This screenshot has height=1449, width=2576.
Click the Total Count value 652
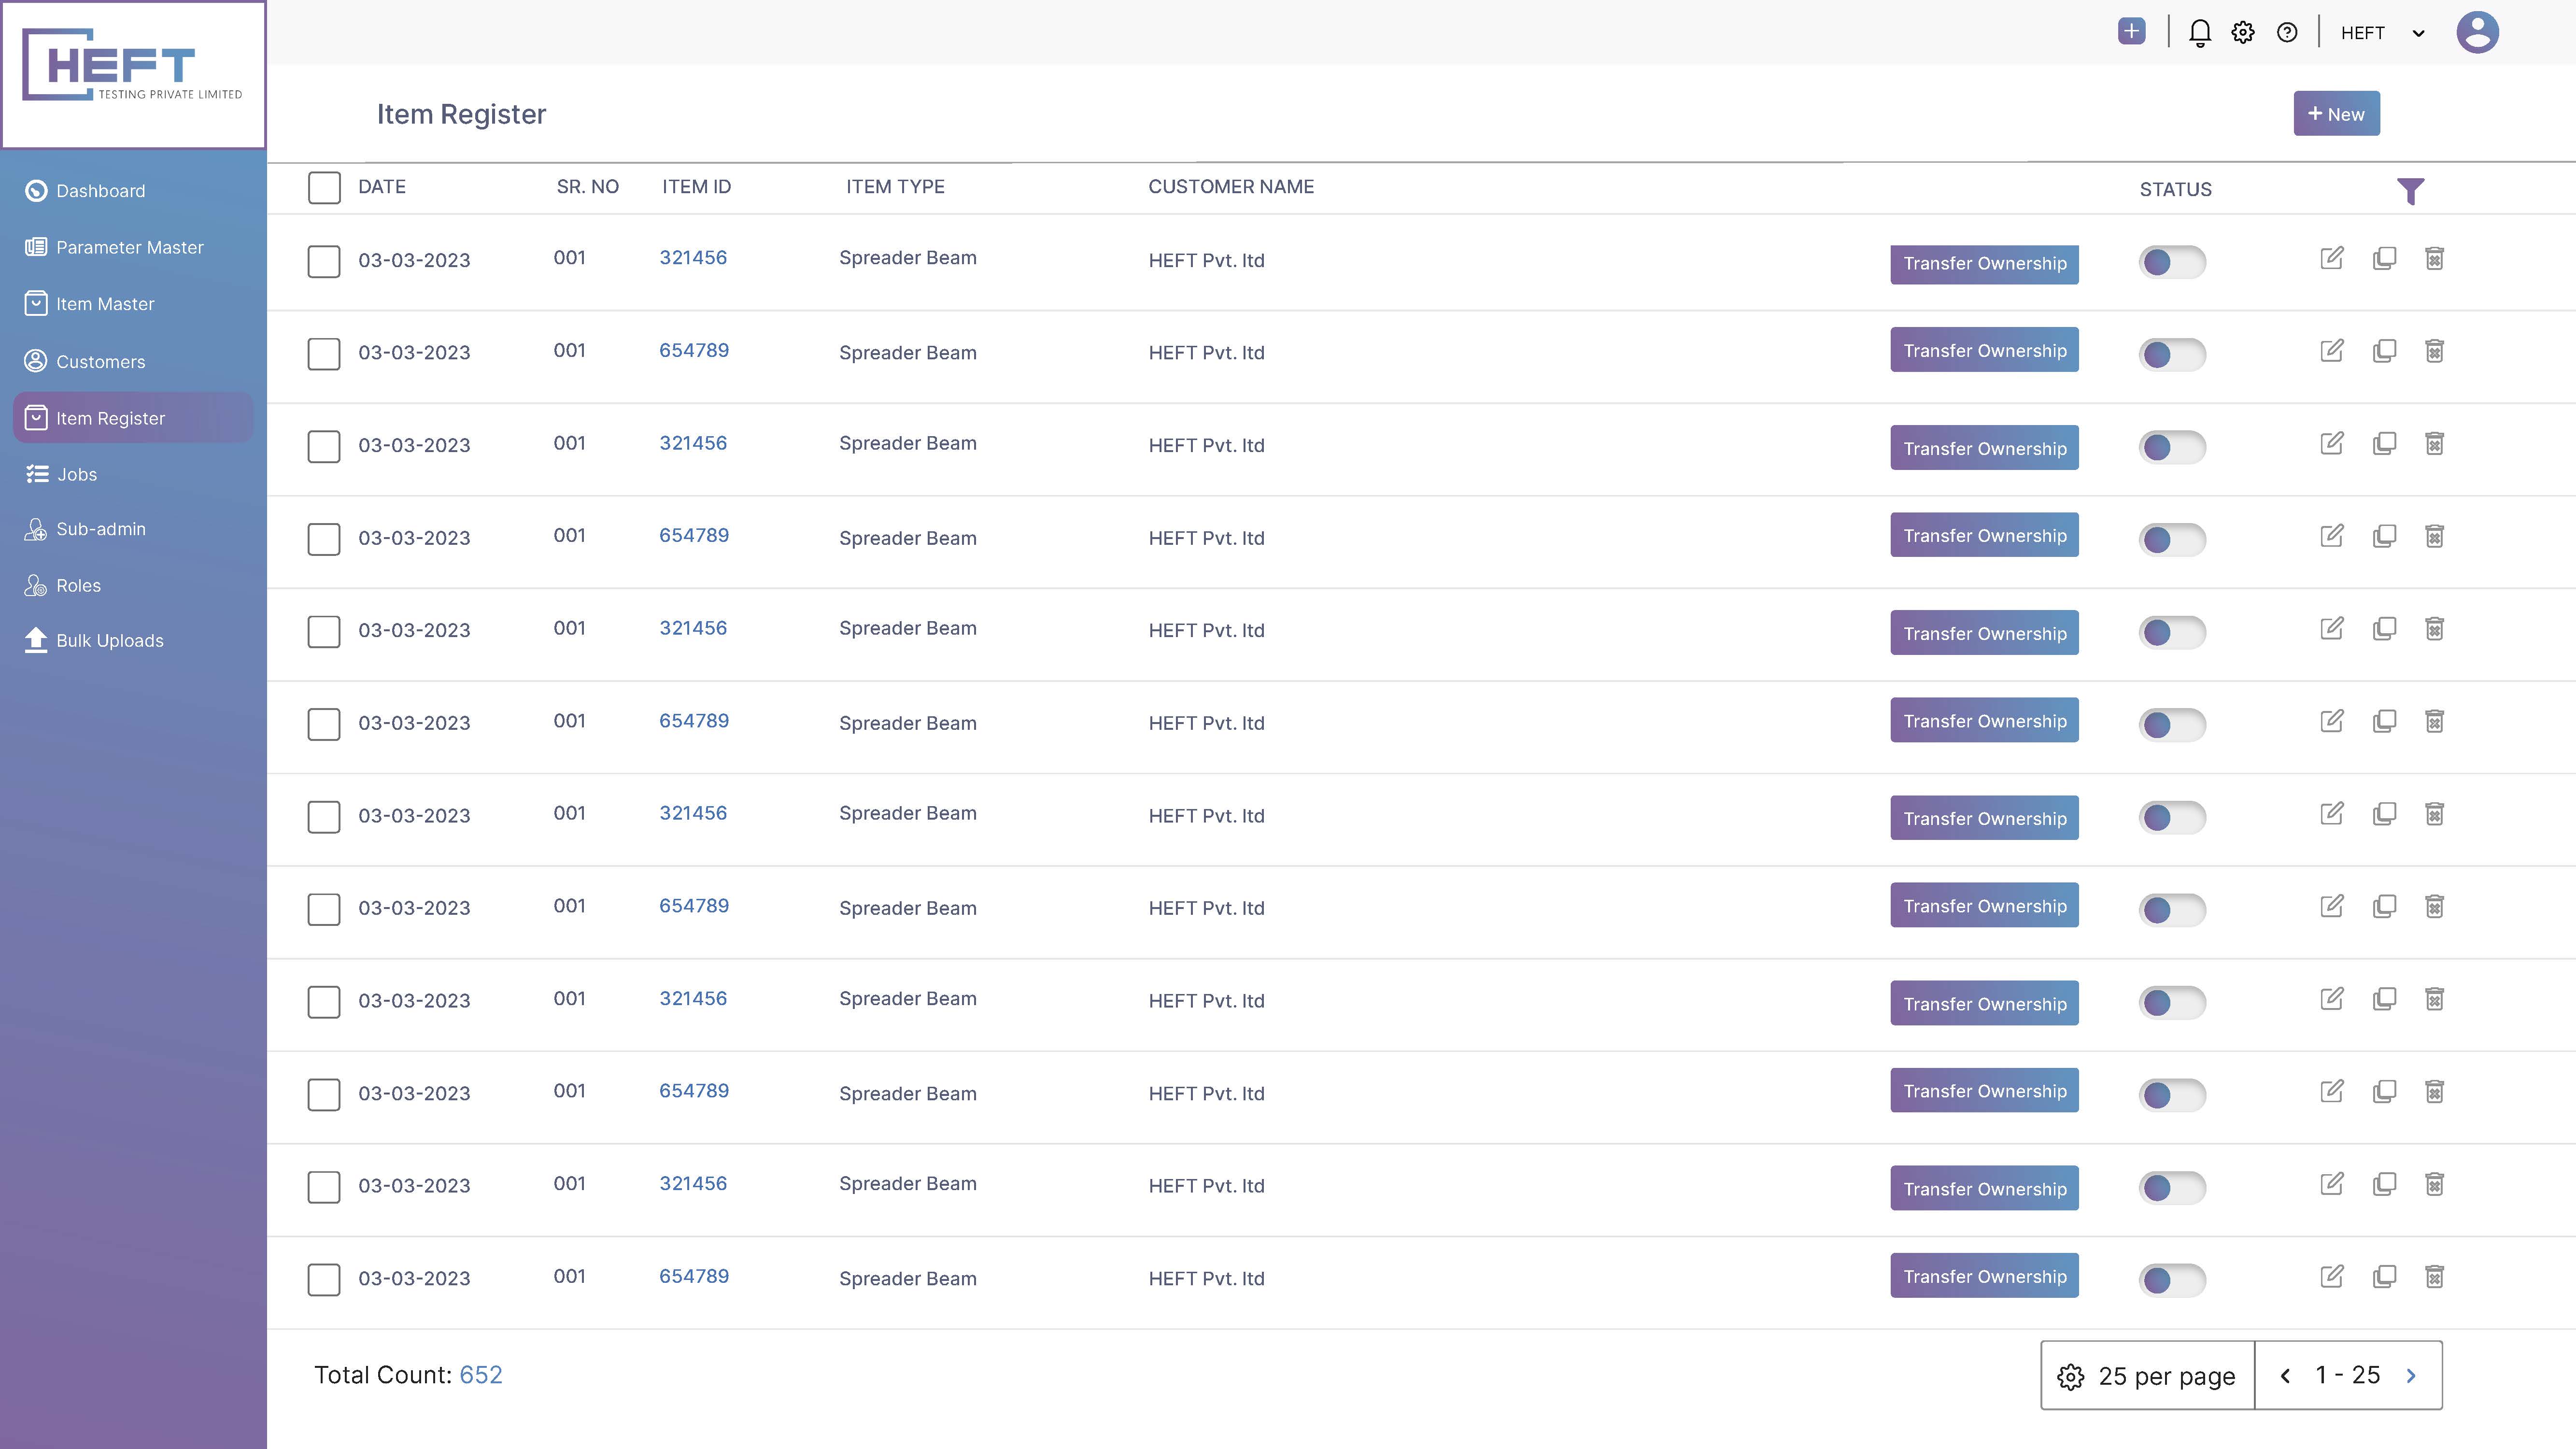tap(481, 1375)
